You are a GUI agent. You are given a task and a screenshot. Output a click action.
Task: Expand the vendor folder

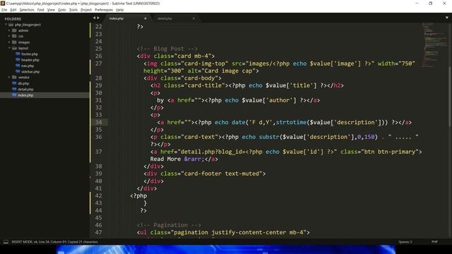tap(9, 77)
